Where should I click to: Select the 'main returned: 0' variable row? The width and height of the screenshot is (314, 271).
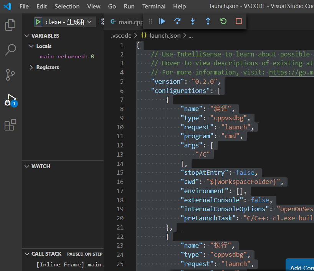(67, 57)
